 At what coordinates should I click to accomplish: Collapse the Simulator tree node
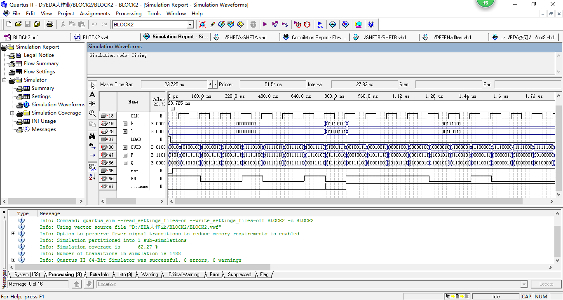coord(5,80)
